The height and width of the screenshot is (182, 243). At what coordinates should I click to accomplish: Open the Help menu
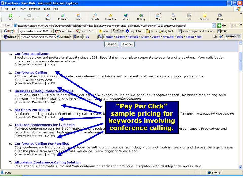pos(56,9)
